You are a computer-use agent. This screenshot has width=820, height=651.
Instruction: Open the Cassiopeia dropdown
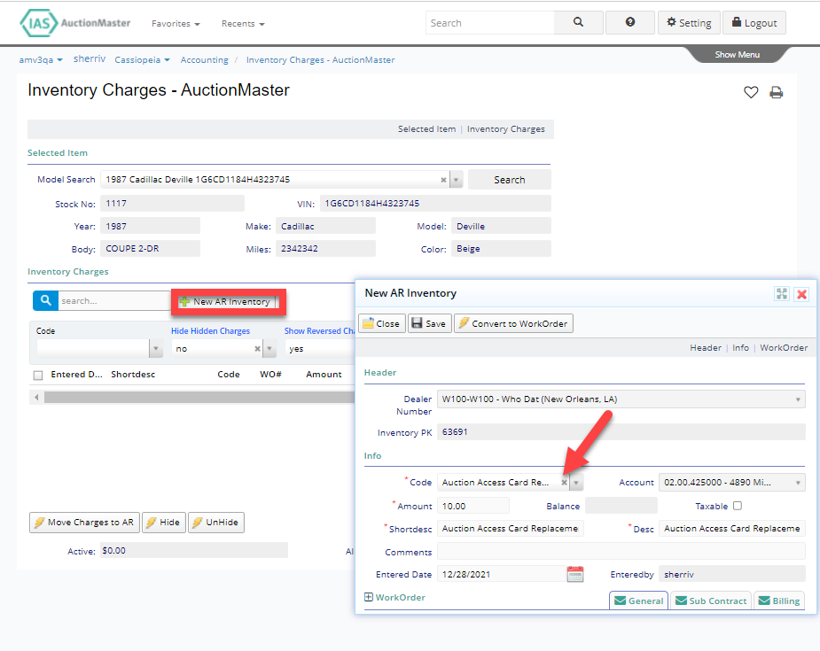pyautogui.click(x=142, y=59)
